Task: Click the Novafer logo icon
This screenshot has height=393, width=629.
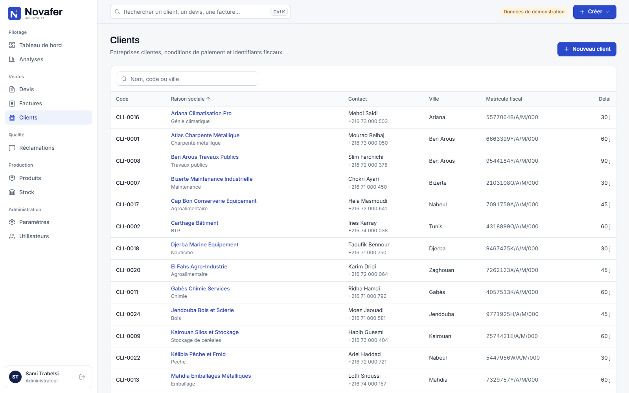Action: click(15, 13)
